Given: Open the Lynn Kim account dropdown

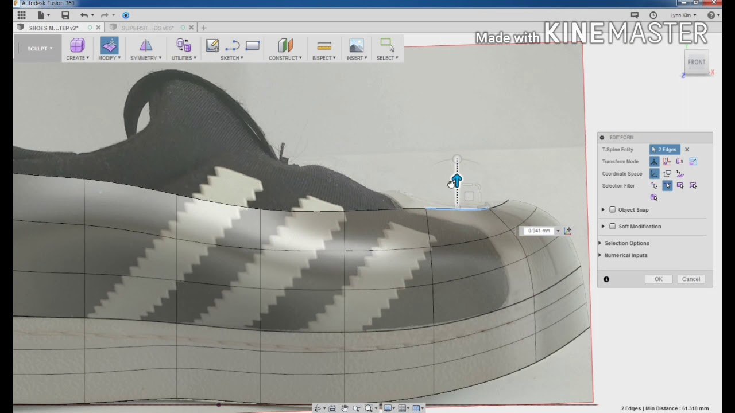Looking at the screenshot, I should point(683,15).
